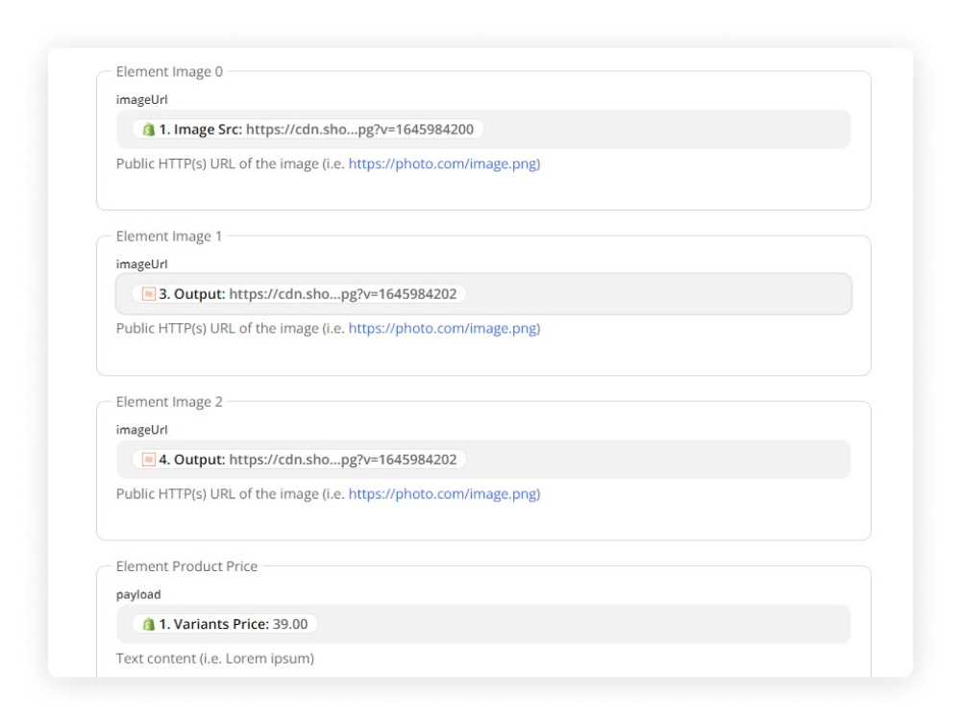Click the formatter icon in 4. Output pill
This screenshot has width=961, height=725.
148,460
